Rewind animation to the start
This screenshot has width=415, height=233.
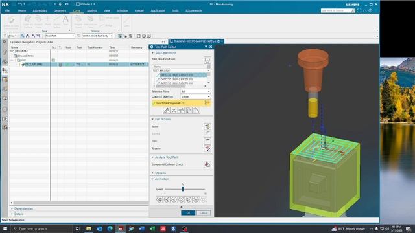coord(160,199)
